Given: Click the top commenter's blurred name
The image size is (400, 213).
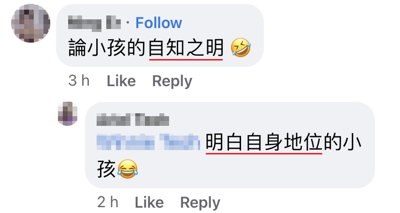Looking at the screenshot, I should click(x=94, y=23).
